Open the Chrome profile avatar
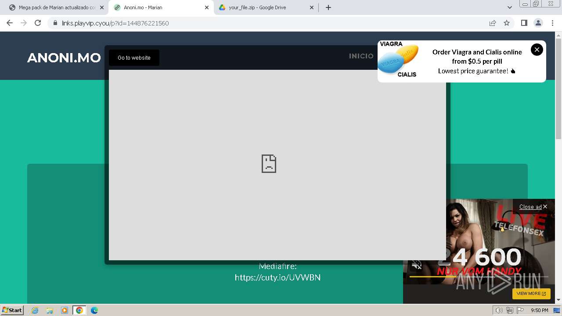Image resolution: width=562 pixels, height=316 pixels. (x=538, y=23)
